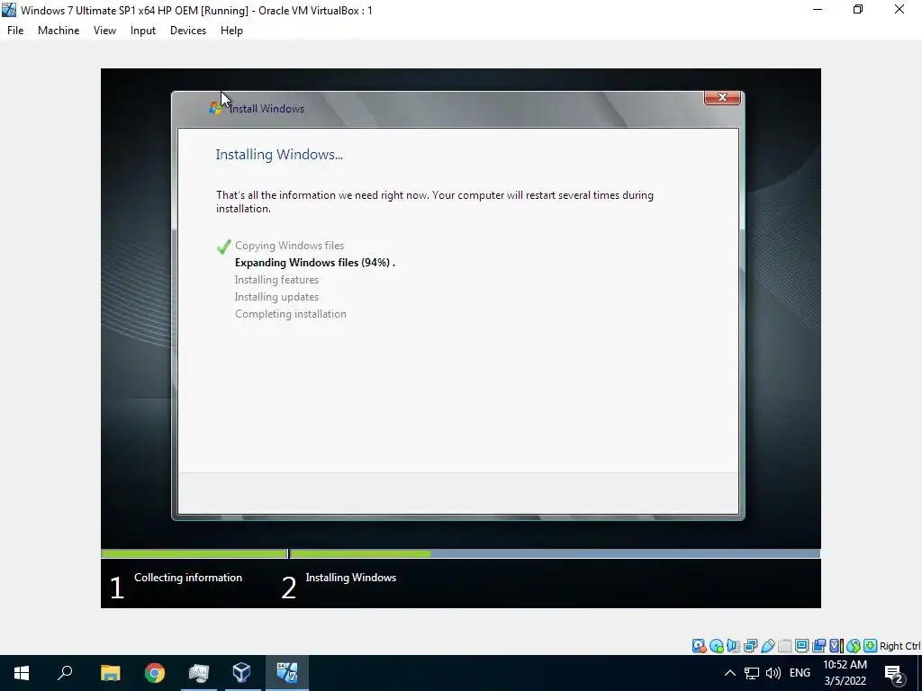Image resolution: width=922 pixels, height=691 pixels.
Task: Click the 'Installing features' step text
Action: pyautogui.click(x=276, y=280)
